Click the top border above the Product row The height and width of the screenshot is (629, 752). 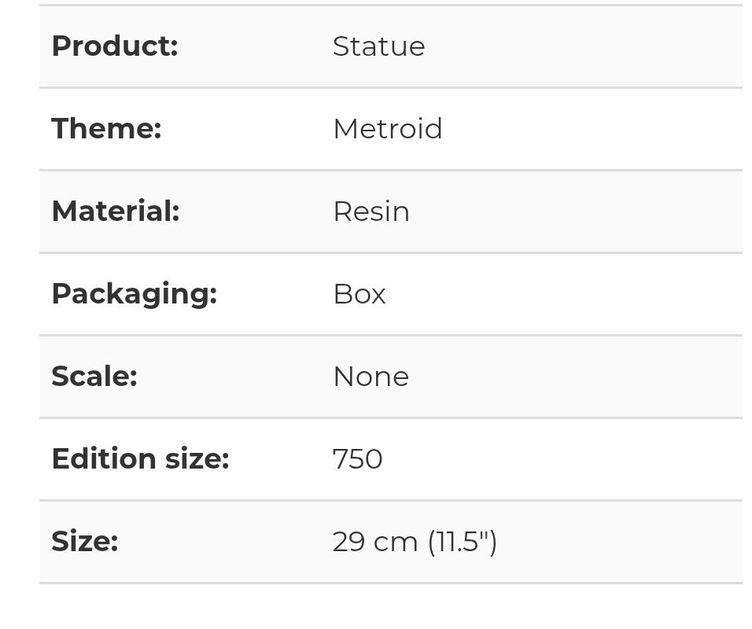click(390, 5)
